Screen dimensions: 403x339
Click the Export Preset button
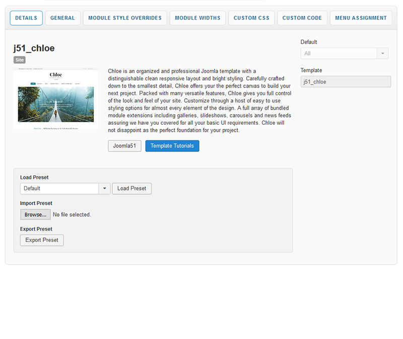point(42,240)
